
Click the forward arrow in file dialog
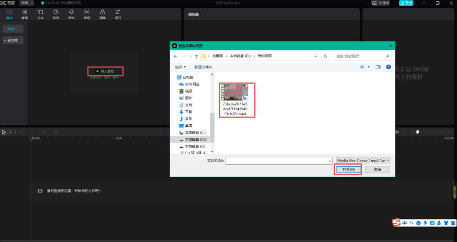[184, 56]
